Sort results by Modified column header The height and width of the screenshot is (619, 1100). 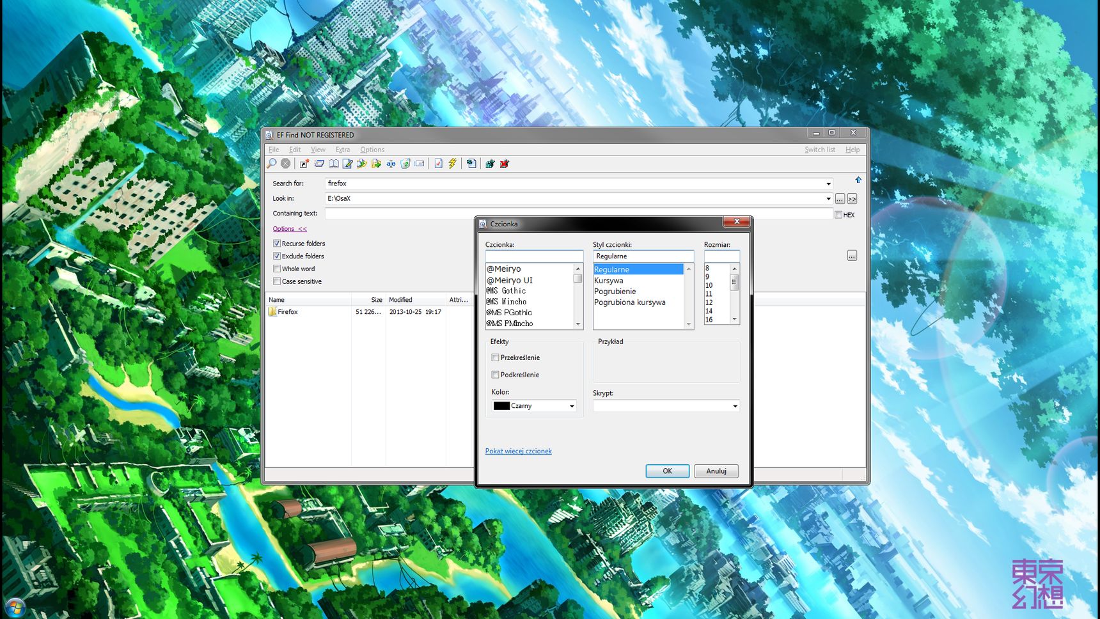[x=416, y=300]
